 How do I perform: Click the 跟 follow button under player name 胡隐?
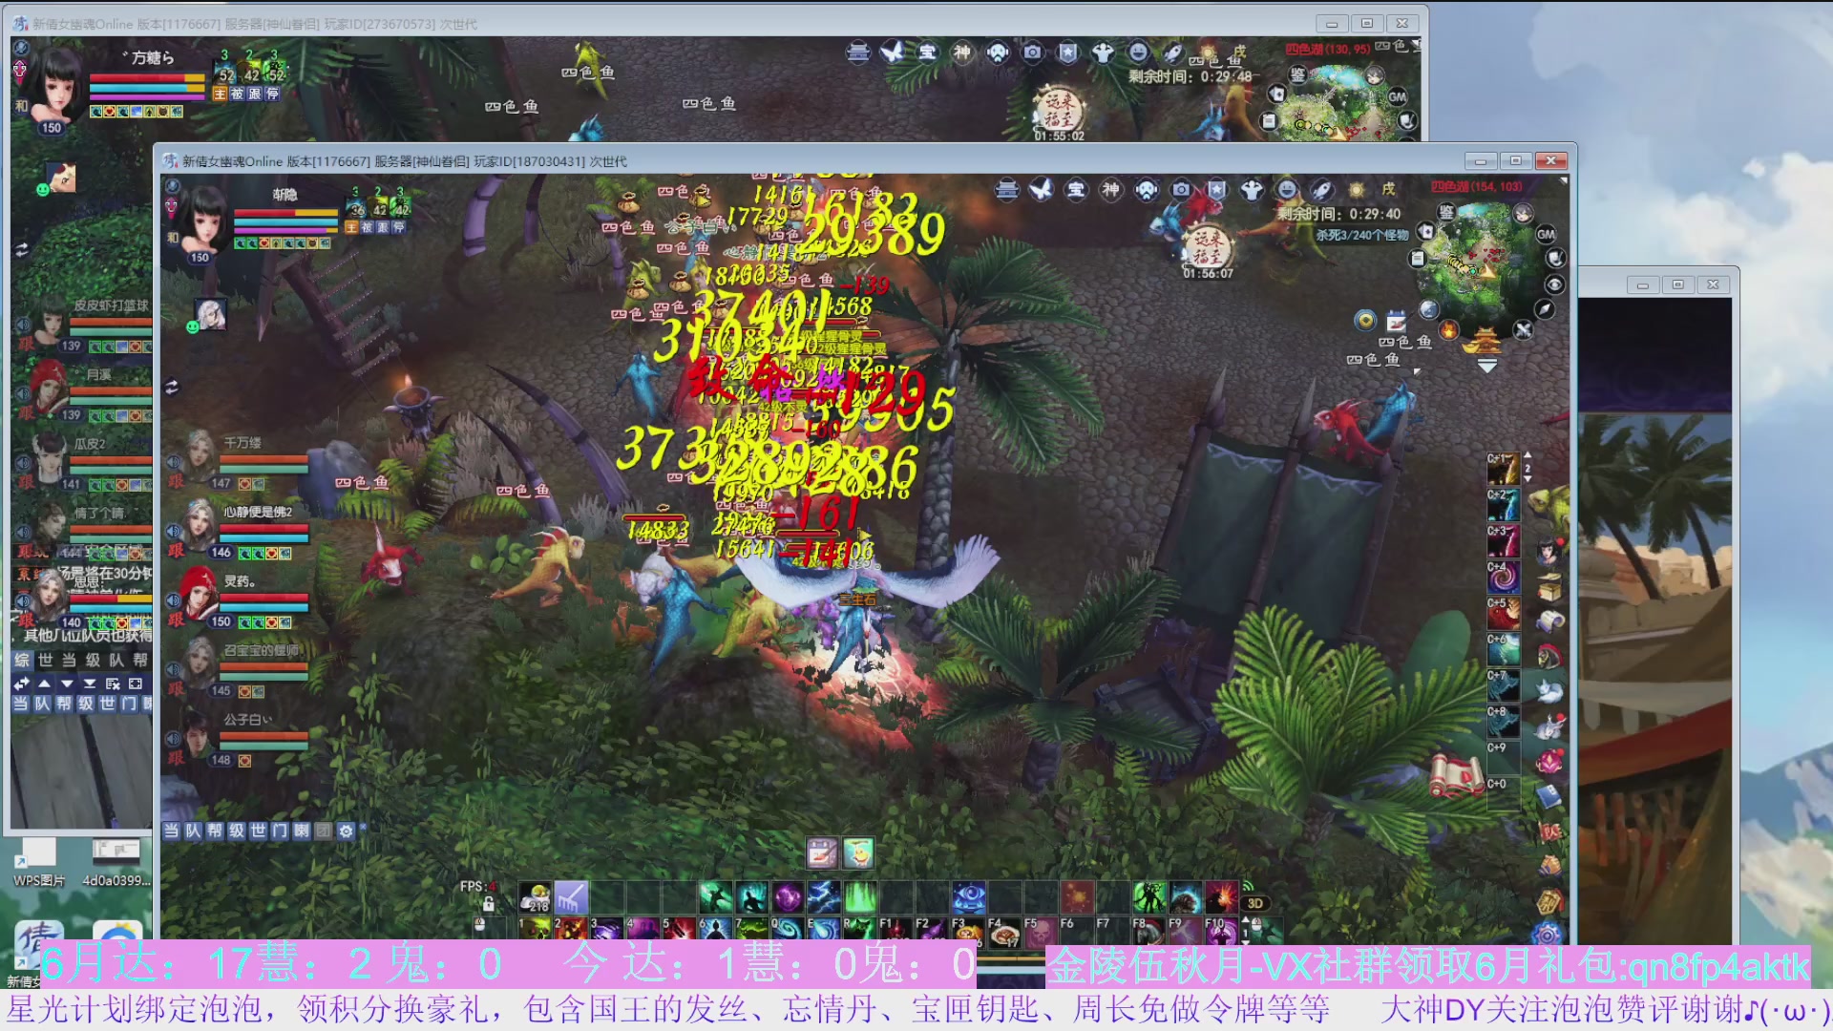[383, 227]
